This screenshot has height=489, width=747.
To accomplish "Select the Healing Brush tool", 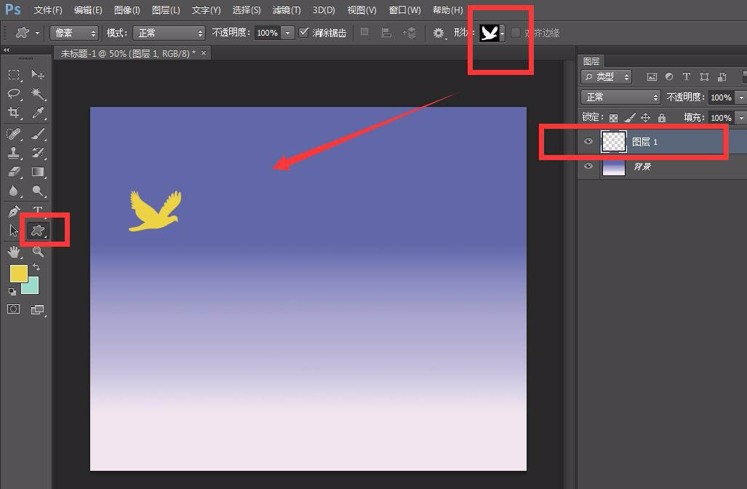I will point(14,134).
